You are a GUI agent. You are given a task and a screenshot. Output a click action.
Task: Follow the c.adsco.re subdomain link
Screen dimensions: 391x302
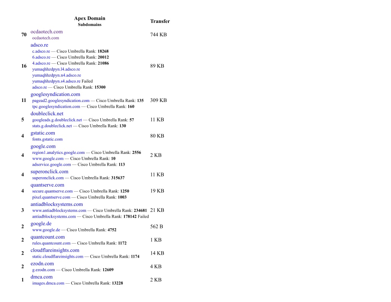[x=41, y=51]
